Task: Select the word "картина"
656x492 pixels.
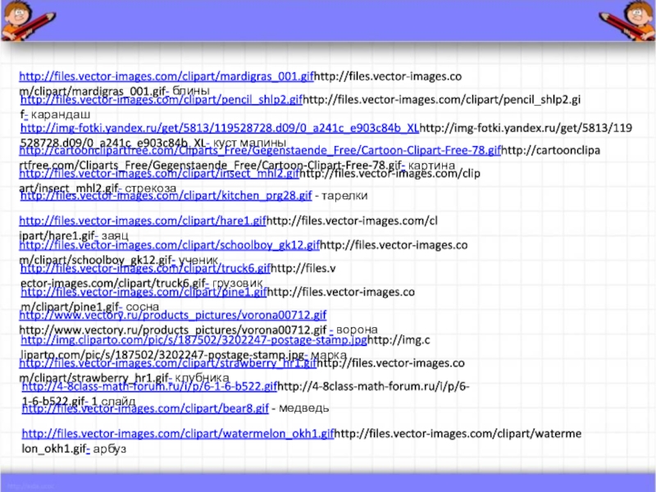Action: pyautogui.click(x=431, y=165)
